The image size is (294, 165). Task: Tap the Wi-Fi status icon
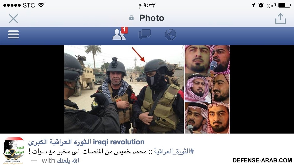pos(41,5)
